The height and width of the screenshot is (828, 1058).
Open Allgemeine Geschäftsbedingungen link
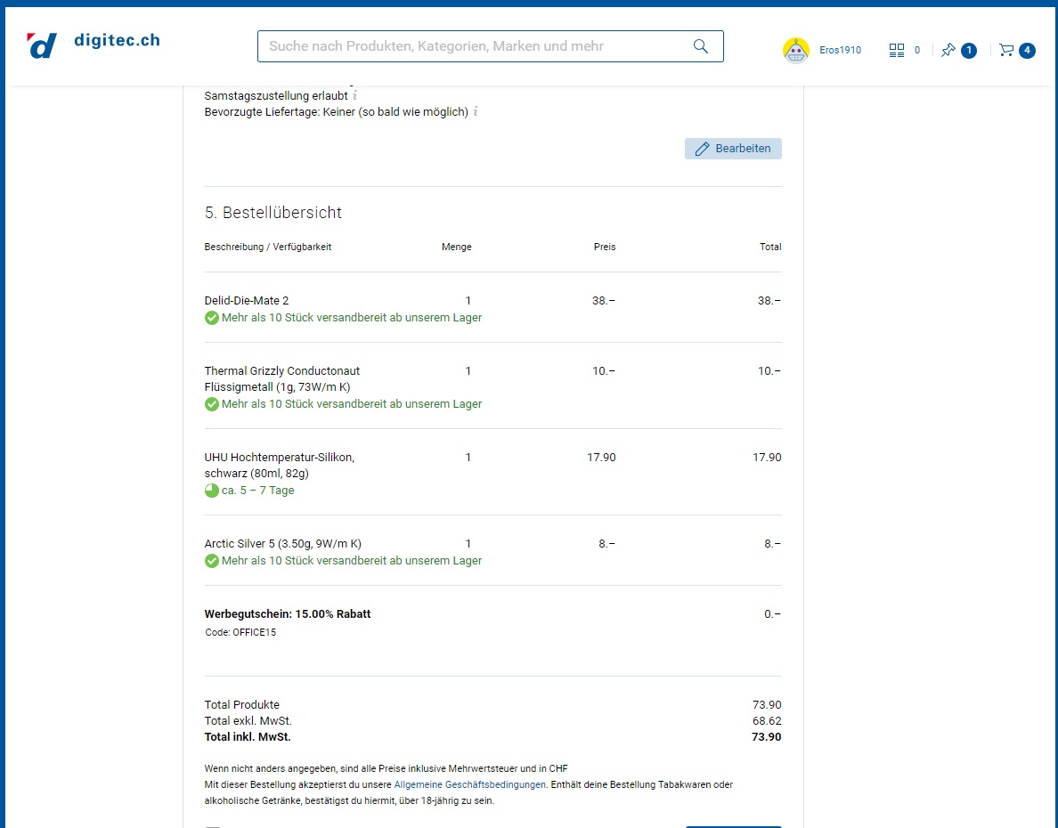469,784
